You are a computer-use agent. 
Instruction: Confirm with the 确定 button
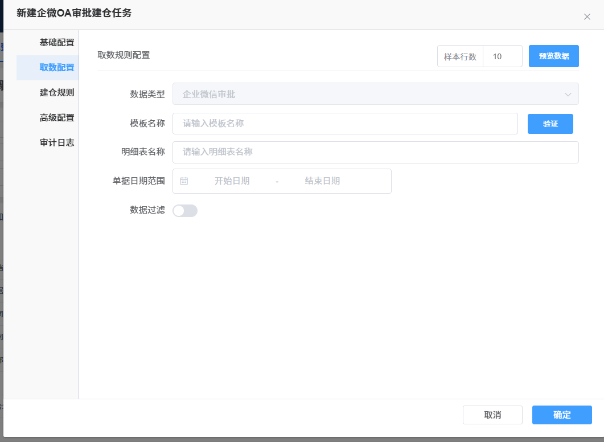[561, 415]
